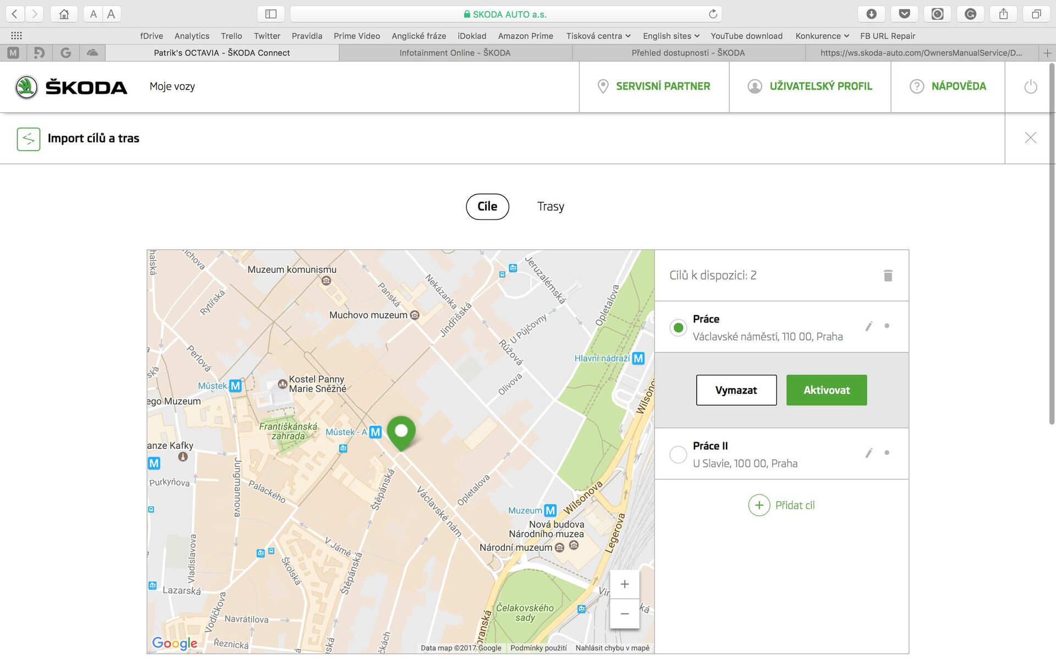Open Uživatelský profil person icon

click(756, 86)
